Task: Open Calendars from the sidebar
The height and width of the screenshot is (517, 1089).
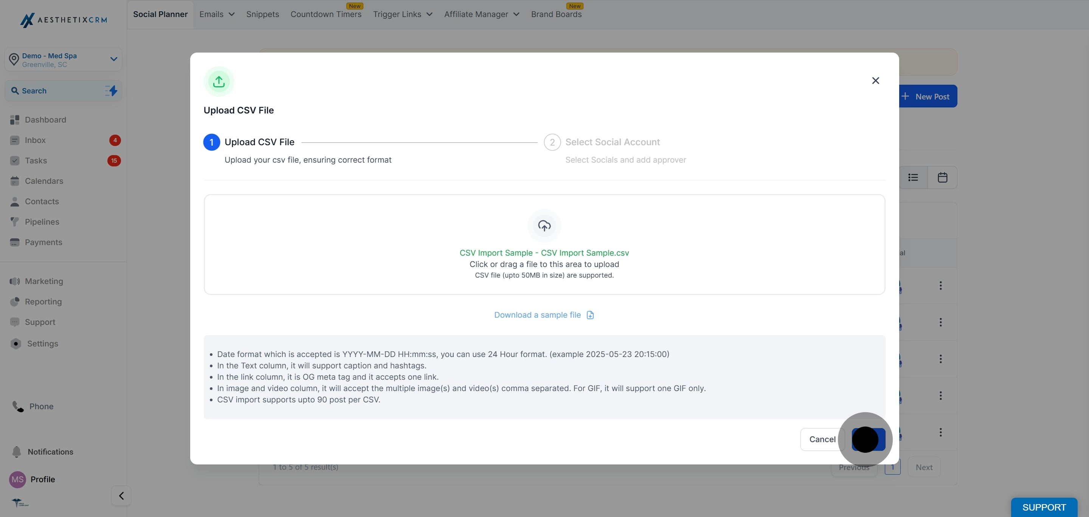Action: [44, 181]
